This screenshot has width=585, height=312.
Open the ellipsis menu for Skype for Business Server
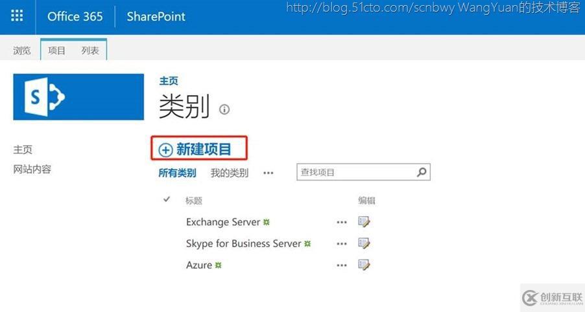(x=342, y=244)
